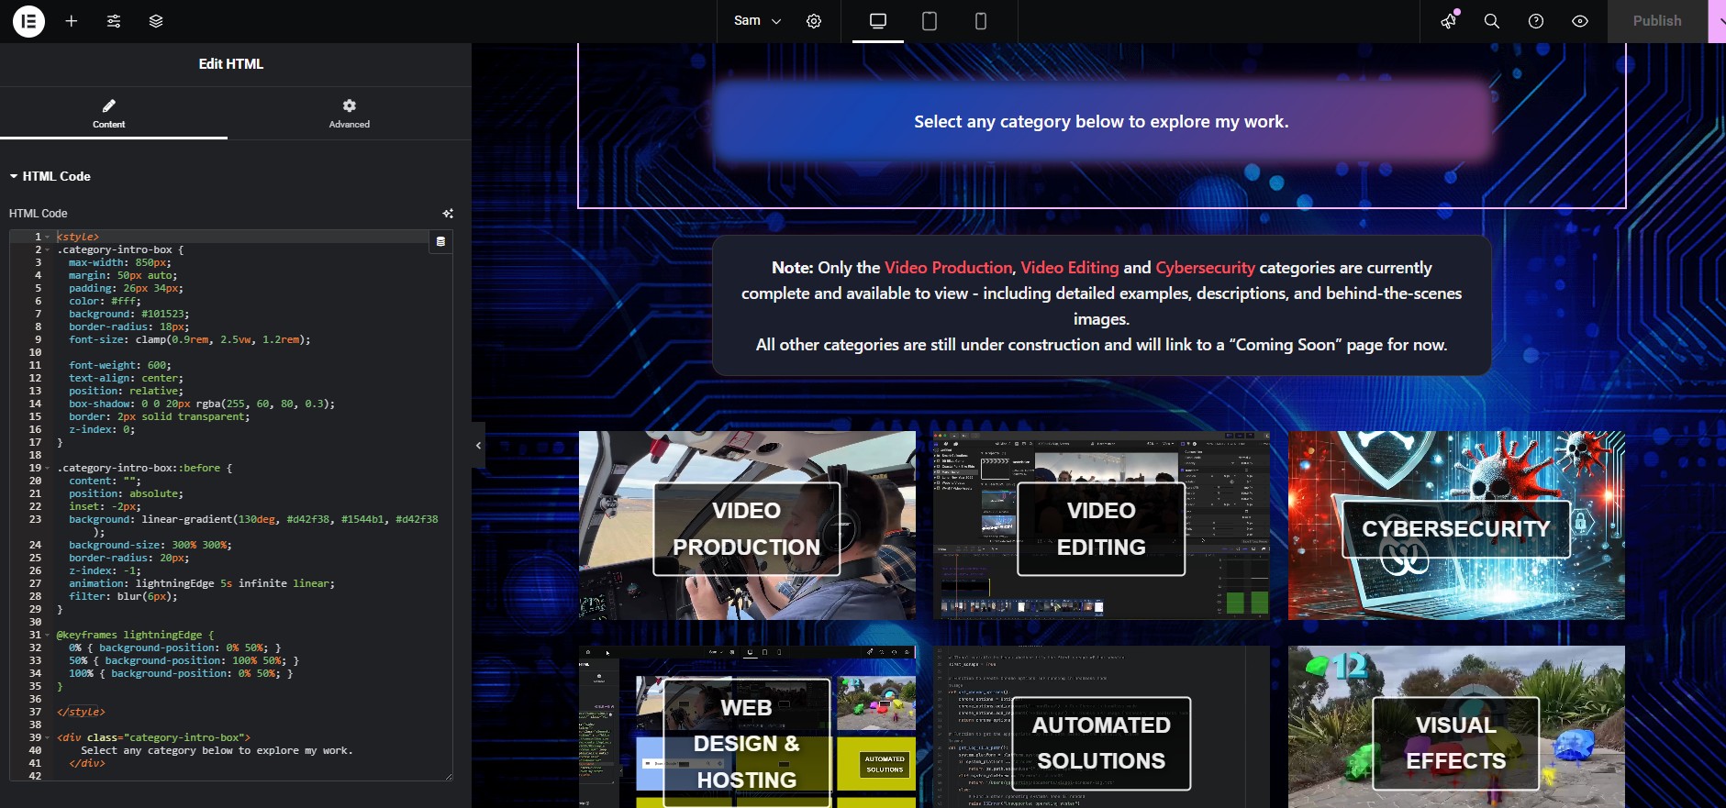Open page settings gear icon

click(814, 21)
